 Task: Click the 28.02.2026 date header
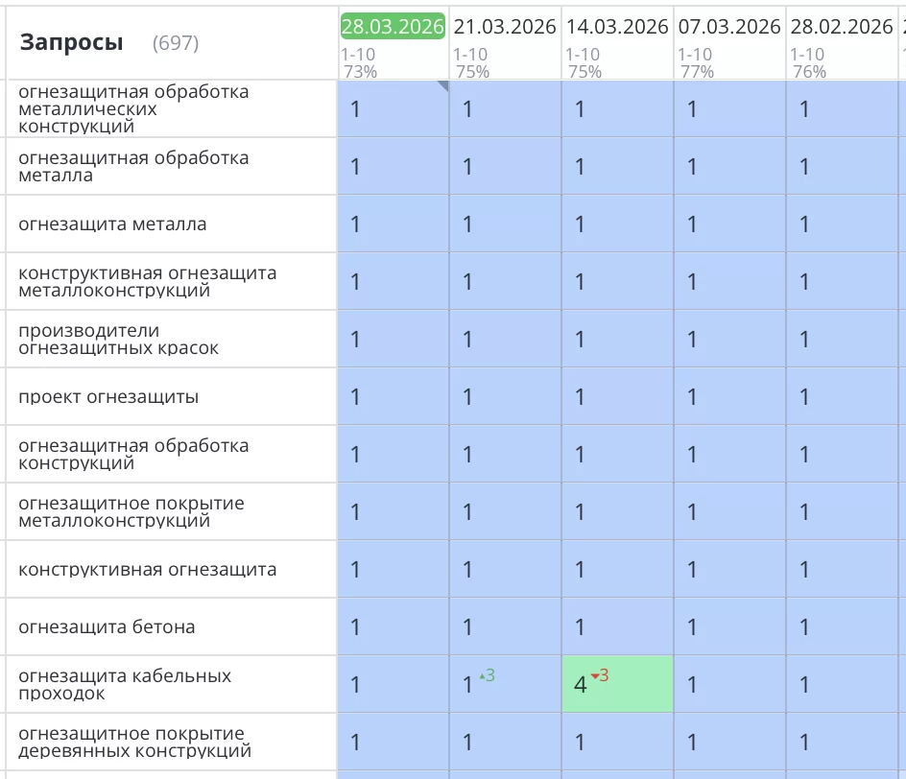[837, 27]
